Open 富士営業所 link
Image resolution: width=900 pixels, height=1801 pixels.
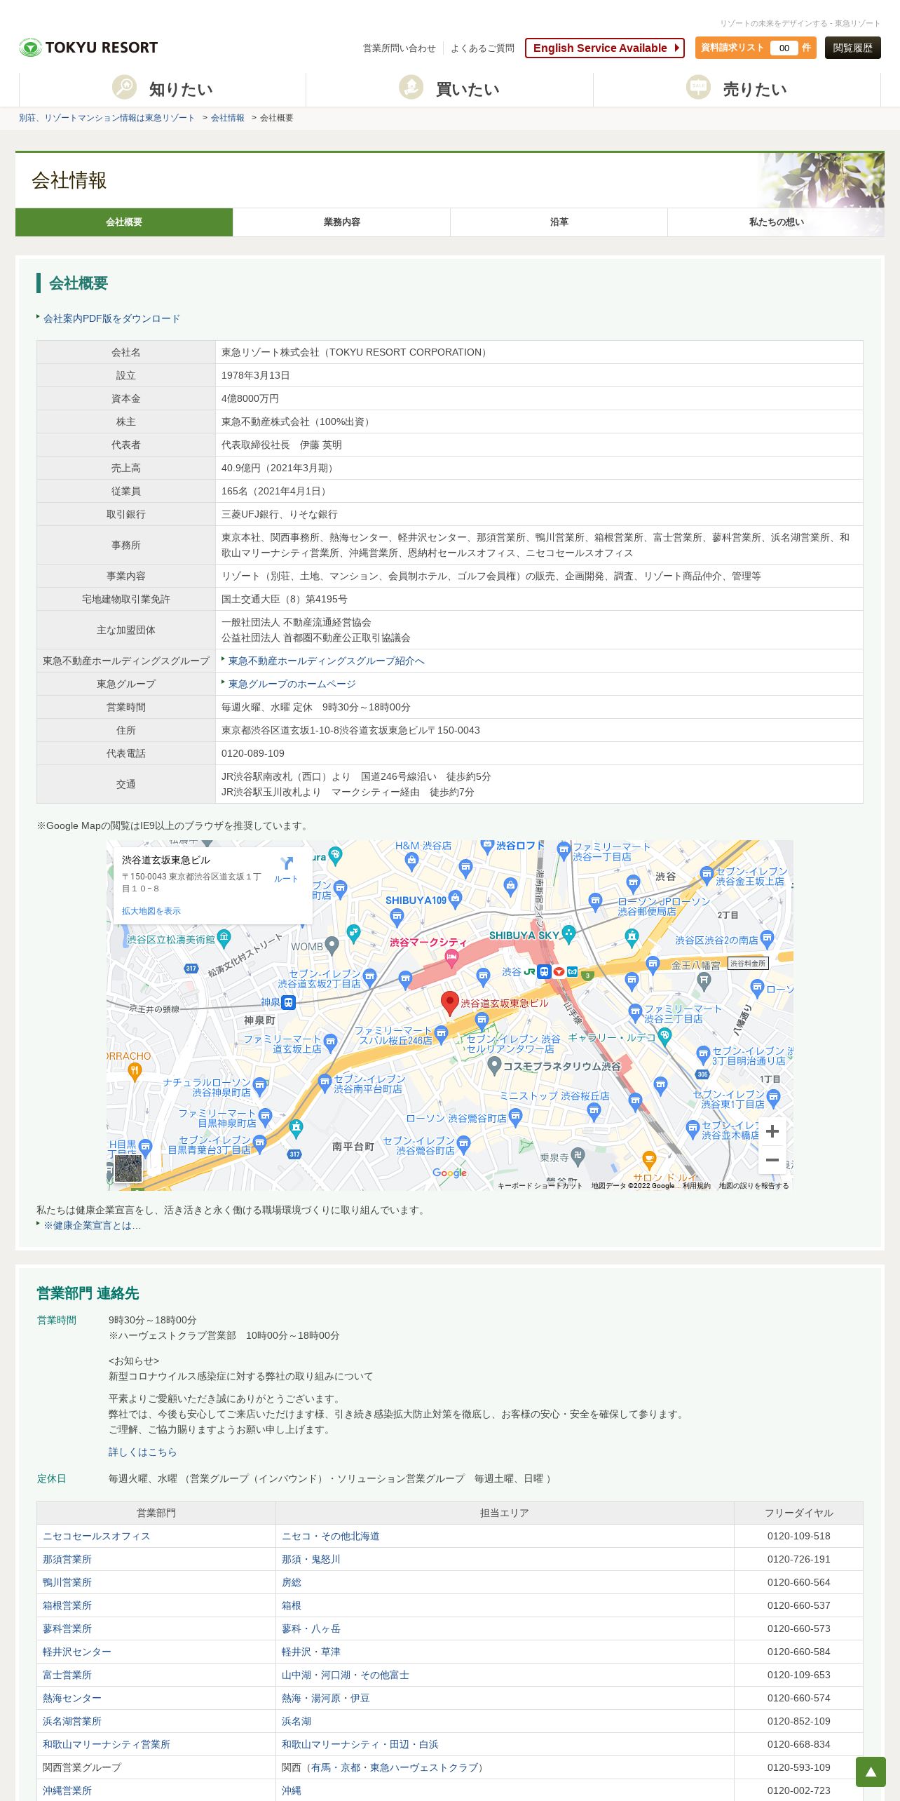[67, 1675]
